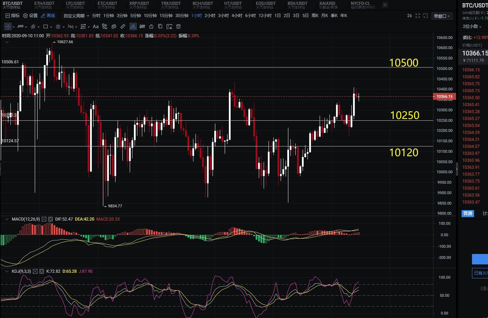The image size is (488, 318).
Task: Expand rectangle tool dropdown arrow
Action: [x=51, y=27]
